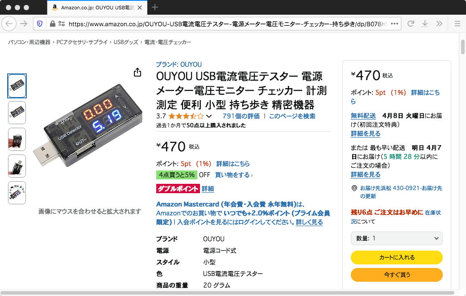Open the downloads arrow icon in toolbar

click(x=425, y=24)
